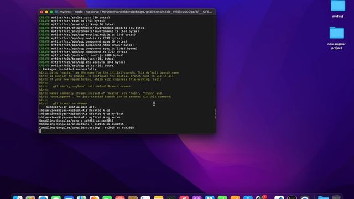
Task: Click the 'Compiling @angular/compiler/testing' output line
Action: (86, 128)
